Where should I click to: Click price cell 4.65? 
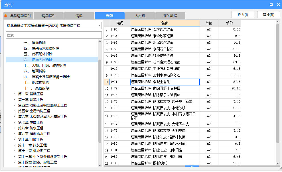230,116
